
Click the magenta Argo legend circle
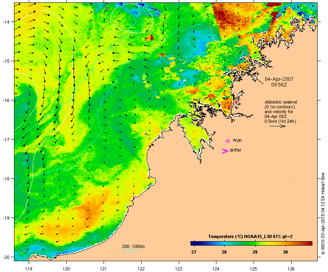point(228,141)
